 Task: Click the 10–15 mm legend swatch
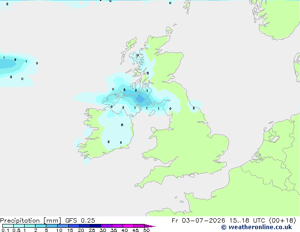pyautogui.click(x=62, y=226)
